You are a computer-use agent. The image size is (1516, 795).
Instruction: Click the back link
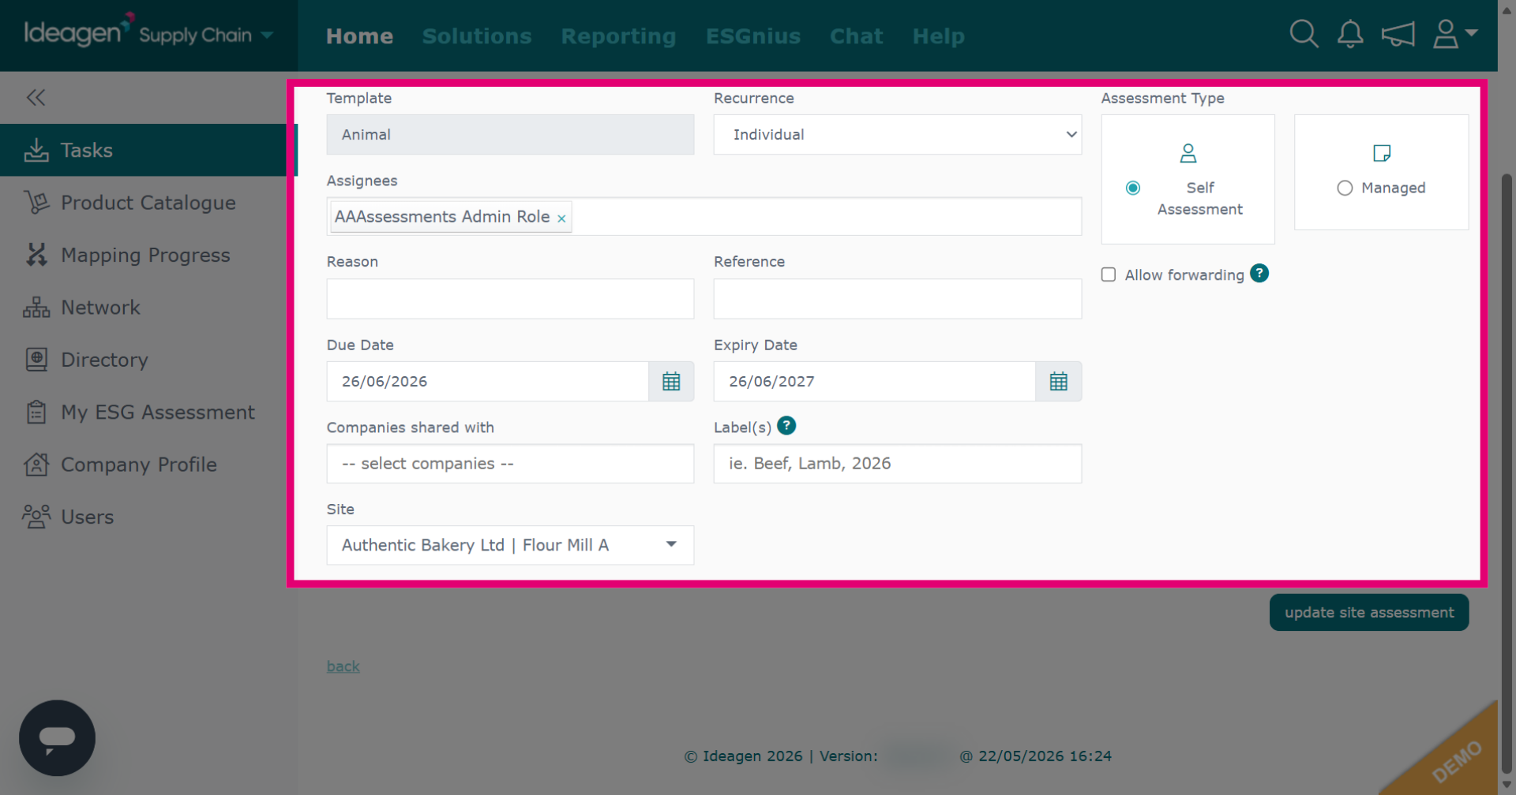[343, 666]
